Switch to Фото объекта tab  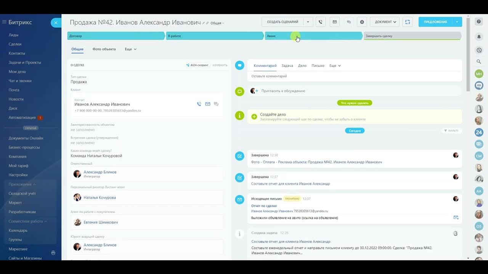[104, 49]
